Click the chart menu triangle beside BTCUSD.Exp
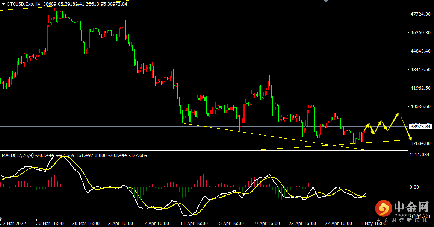Screen dimensions: 434x227 pos(3,4)
